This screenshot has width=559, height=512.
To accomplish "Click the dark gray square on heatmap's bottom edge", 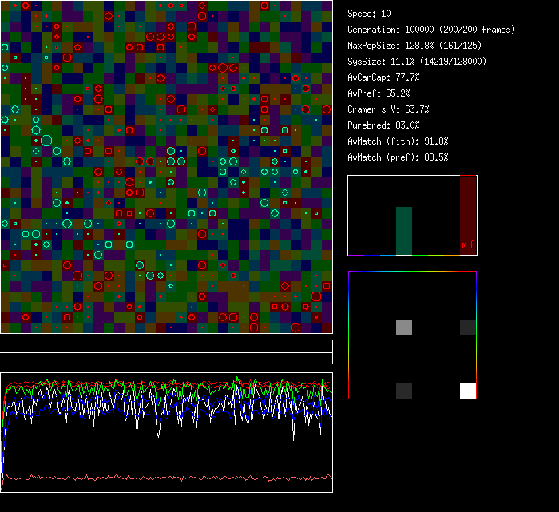I will [x=404, y=391].
